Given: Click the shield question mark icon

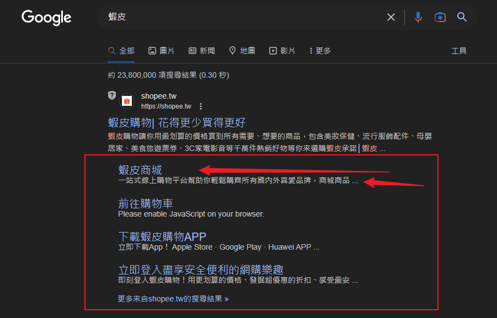Looking at the screenshot, I should pyautogui.click(x=112, y=95).
